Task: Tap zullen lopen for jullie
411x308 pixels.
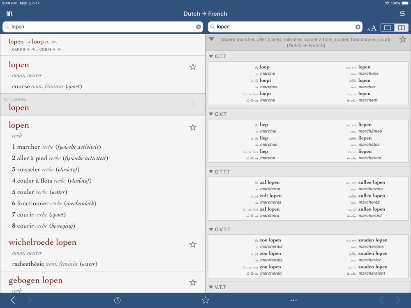Action: click(x=372, y=195)
